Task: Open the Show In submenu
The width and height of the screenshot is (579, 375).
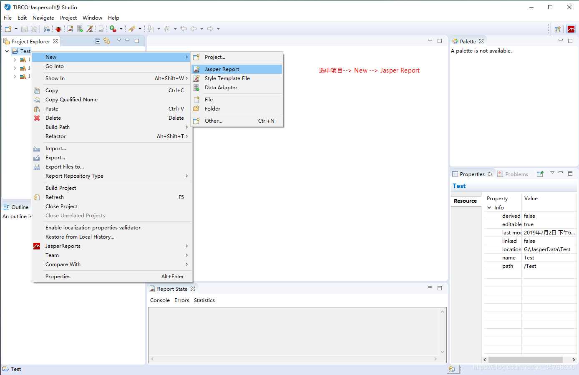Action: pos(112,78)
